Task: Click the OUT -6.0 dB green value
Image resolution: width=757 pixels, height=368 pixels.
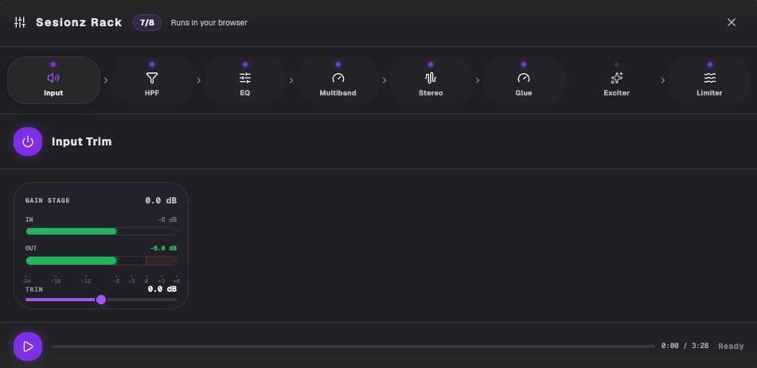Action: [x=163, y=248]
